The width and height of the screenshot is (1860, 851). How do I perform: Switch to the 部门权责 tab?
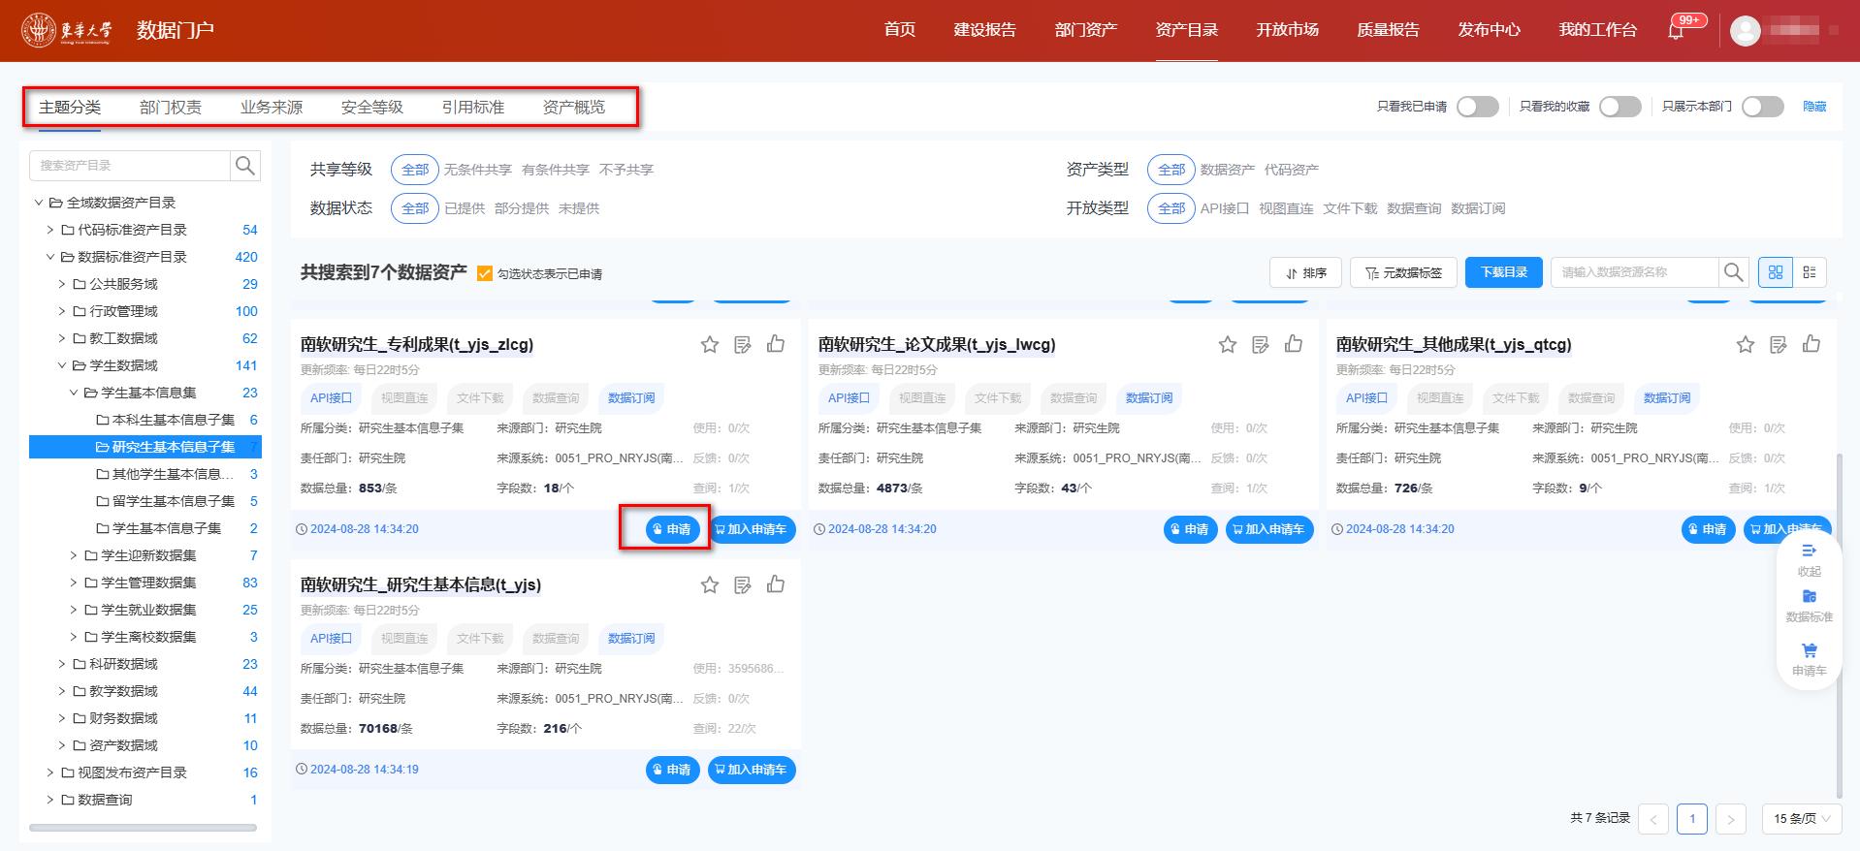coord(171,107)
